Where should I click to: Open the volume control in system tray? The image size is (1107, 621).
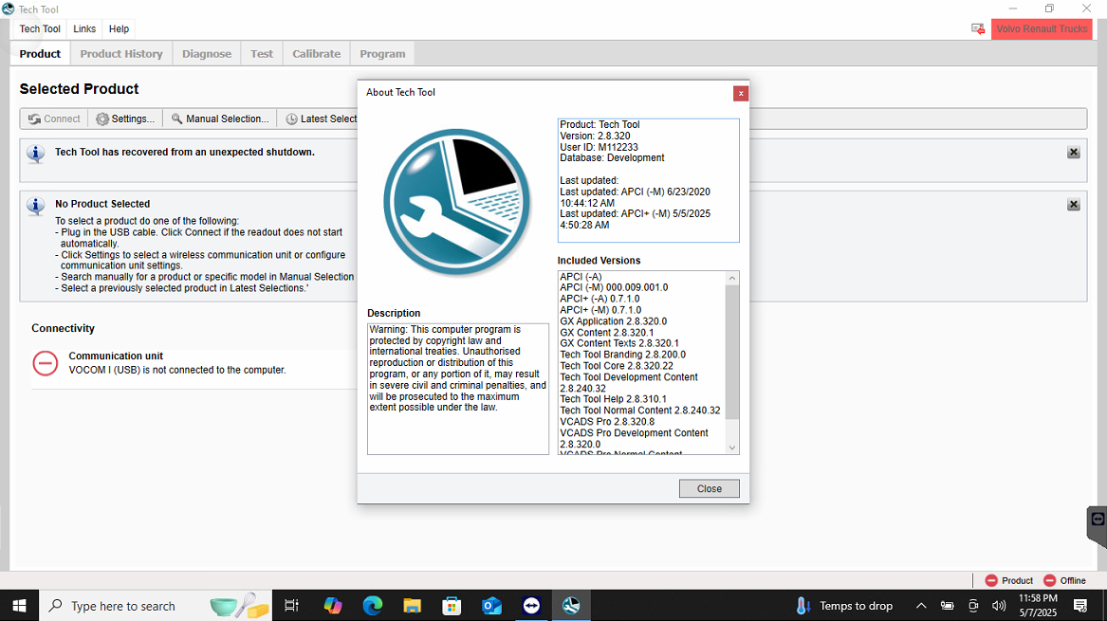pyautogui.click(x=999, y=606)
